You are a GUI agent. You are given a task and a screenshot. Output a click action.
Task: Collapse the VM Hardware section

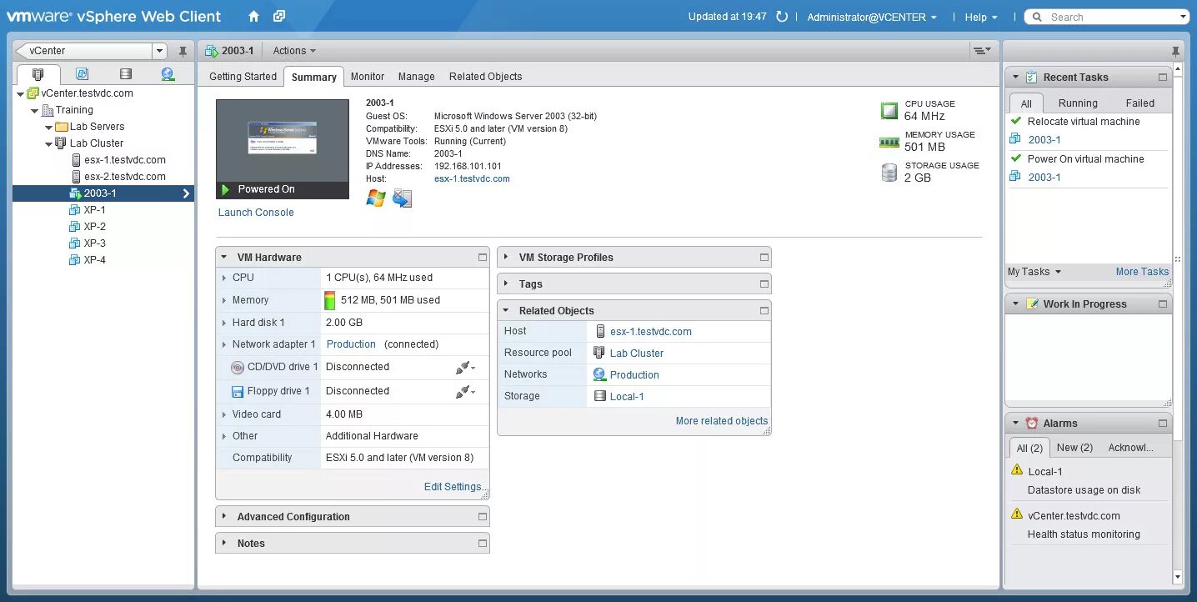224,258
